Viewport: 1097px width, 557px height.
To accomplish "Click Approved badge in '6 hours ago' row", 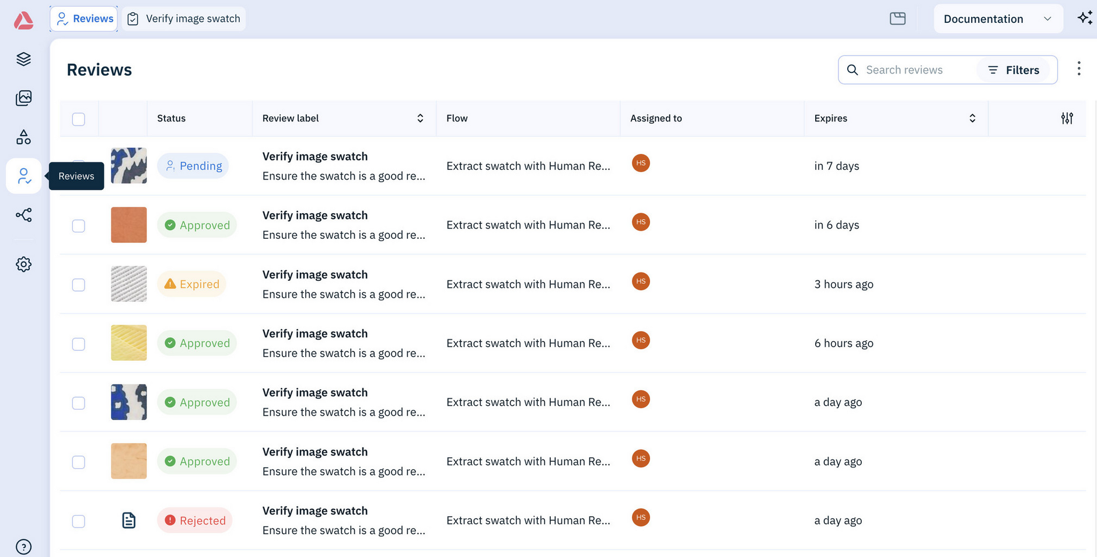I will pos(197,343).
